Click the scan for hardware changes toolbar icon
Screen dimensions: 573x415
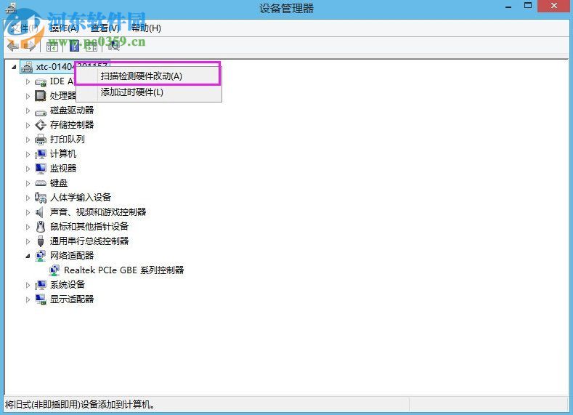click(114, 46)
